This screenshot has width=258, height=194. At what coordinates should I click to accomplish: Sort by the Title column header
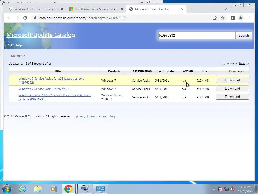tap(57, 71)
